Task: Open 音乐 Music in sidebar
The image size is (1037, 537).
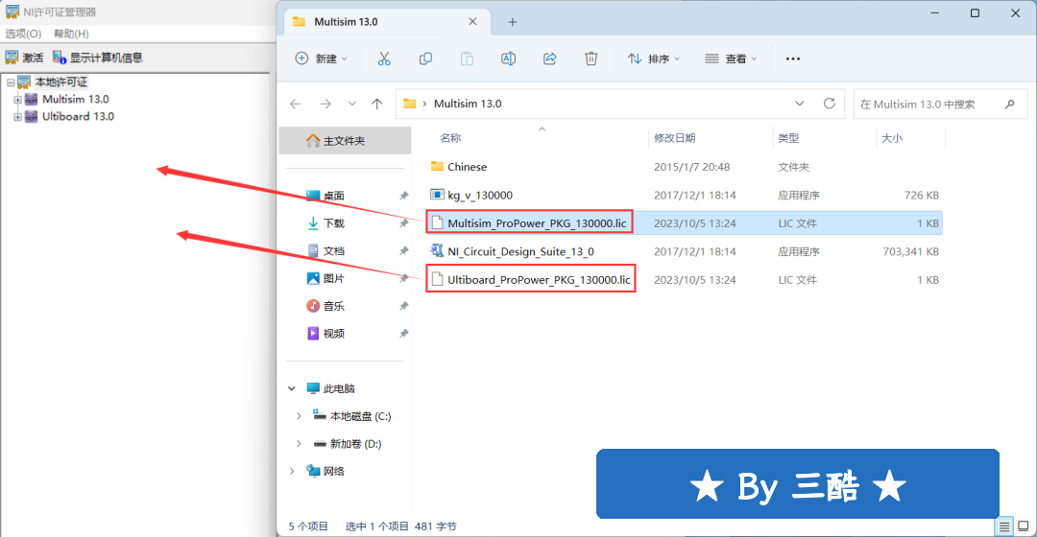Action: [326, 306]
